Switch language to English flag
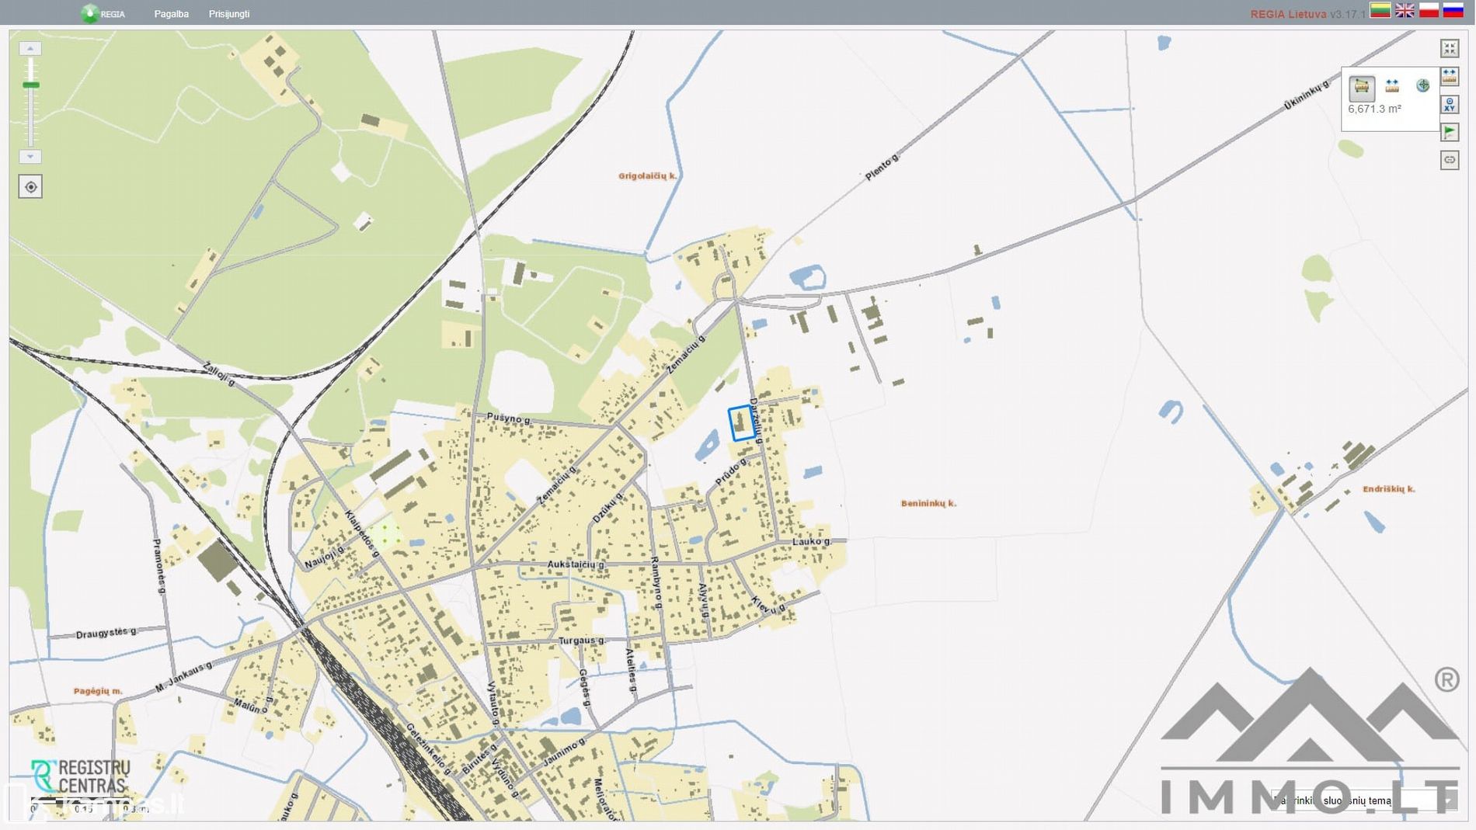Screen dimensions: 1476x830 (1405, 10)
